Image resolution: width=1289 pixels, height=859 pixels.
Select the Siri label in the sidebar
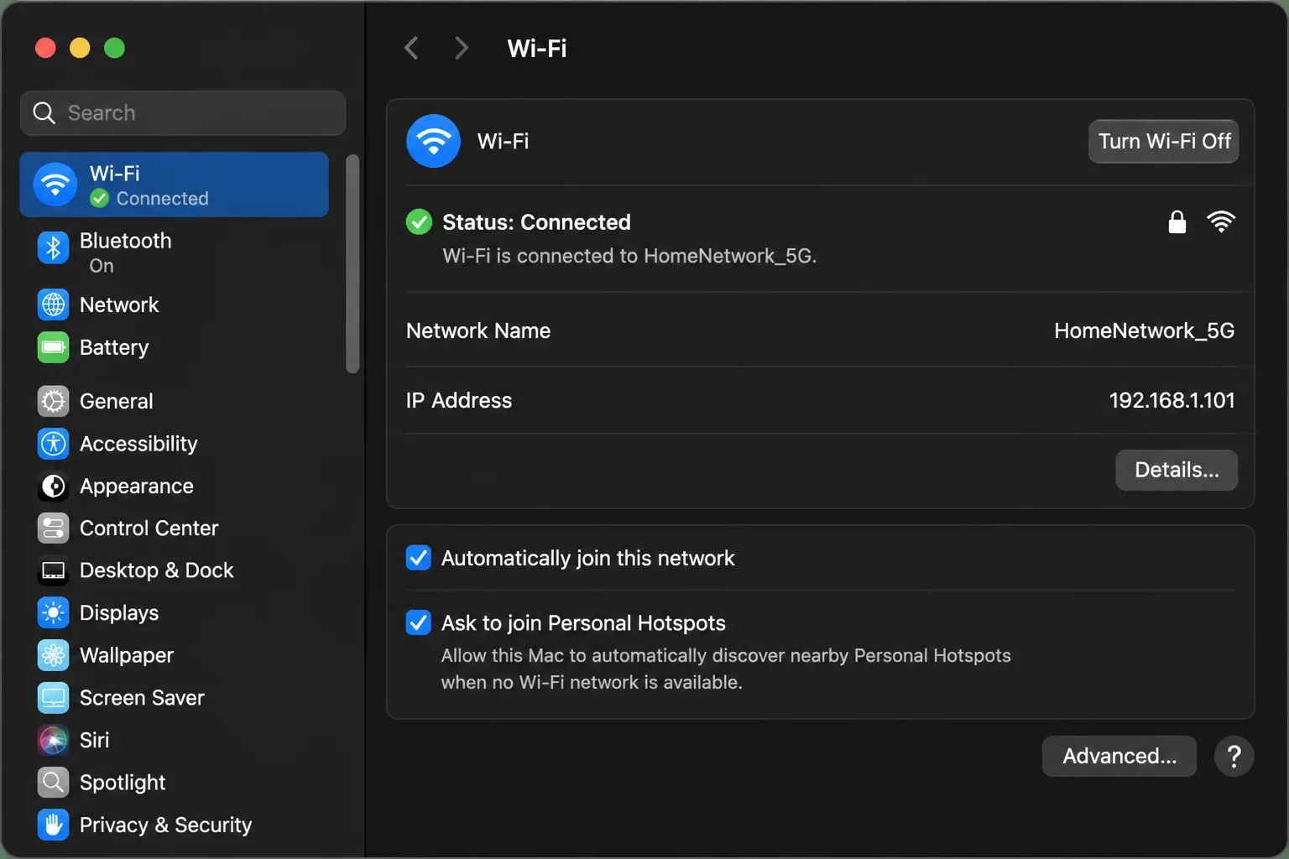pyautogui.click(x=94, y=740)
